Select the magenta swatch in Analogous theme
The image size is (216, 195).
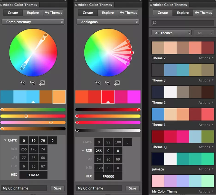pos(134,97)
